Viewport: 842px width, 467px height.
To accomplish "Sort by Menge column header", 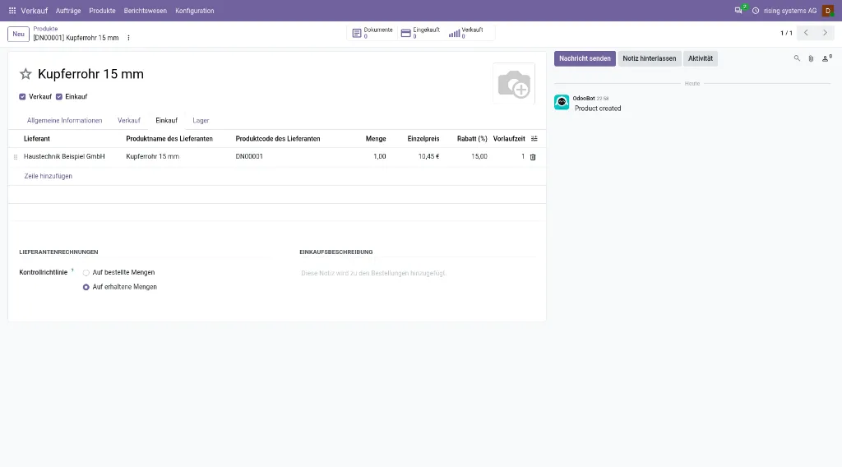I will coord(375,139).
